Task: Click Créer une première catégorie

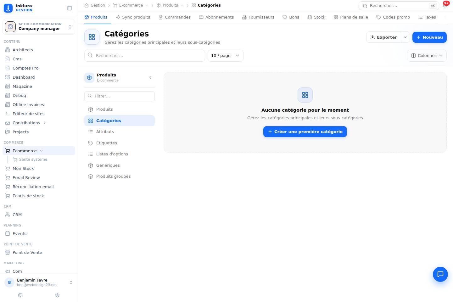Action: 305,132
